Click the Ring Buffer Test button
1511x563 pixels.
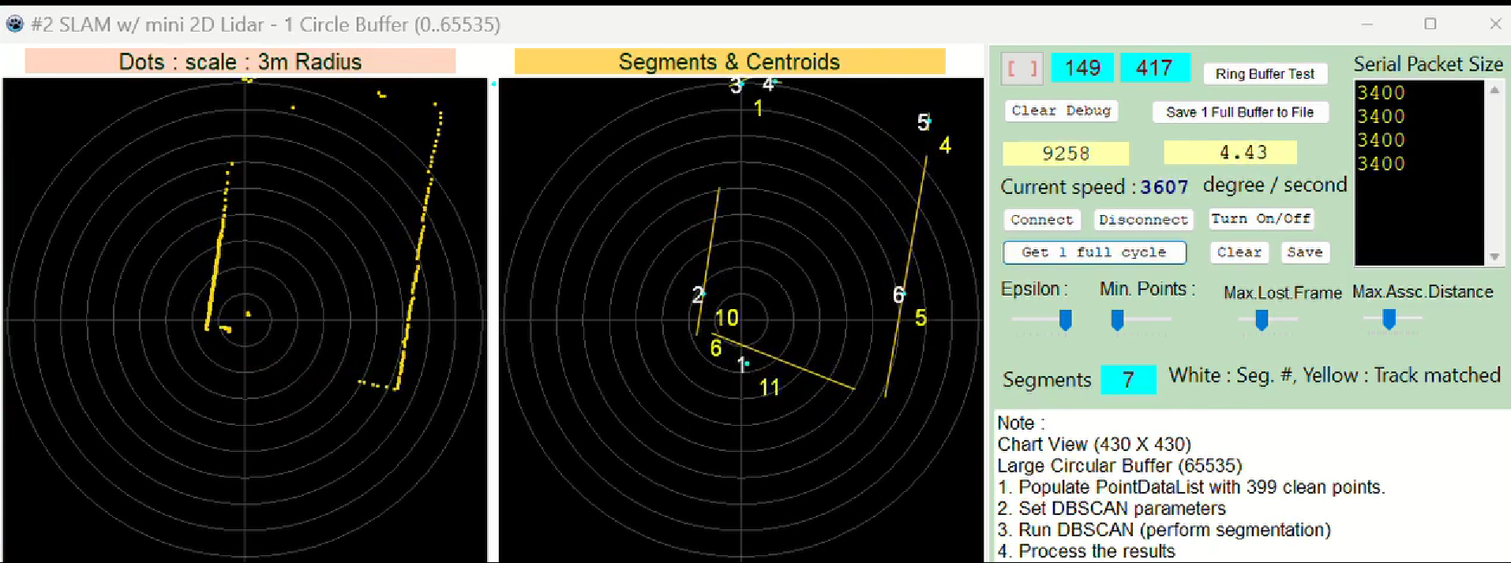[x=1265, y=73]
